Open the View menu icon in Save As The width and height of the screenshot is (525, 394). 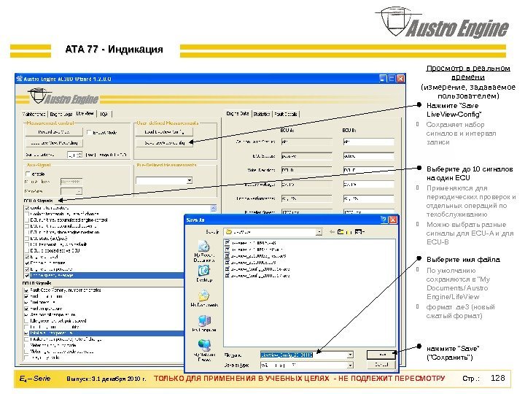(359, 232)
